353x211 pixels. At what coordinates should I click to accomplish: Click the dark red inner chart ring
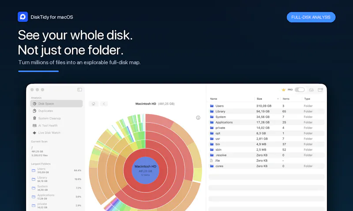coord(146,189)
